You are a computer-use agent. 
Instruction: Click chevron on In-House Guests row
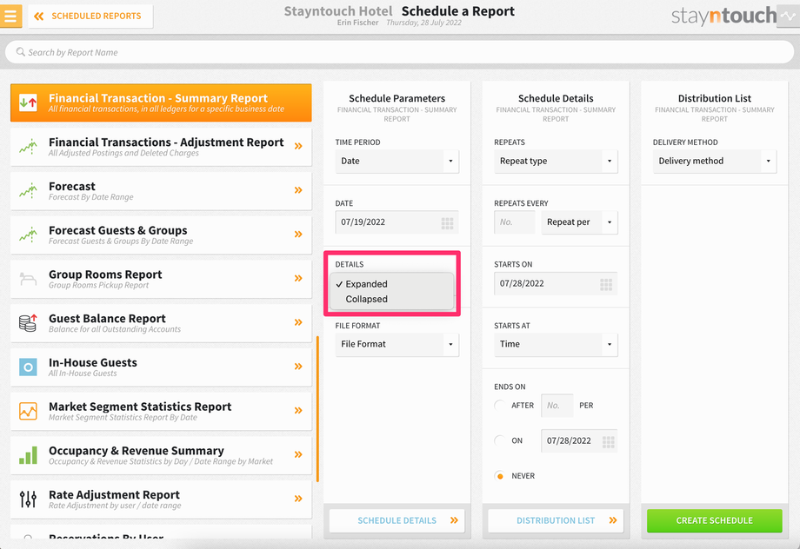(x=298, y=367)
